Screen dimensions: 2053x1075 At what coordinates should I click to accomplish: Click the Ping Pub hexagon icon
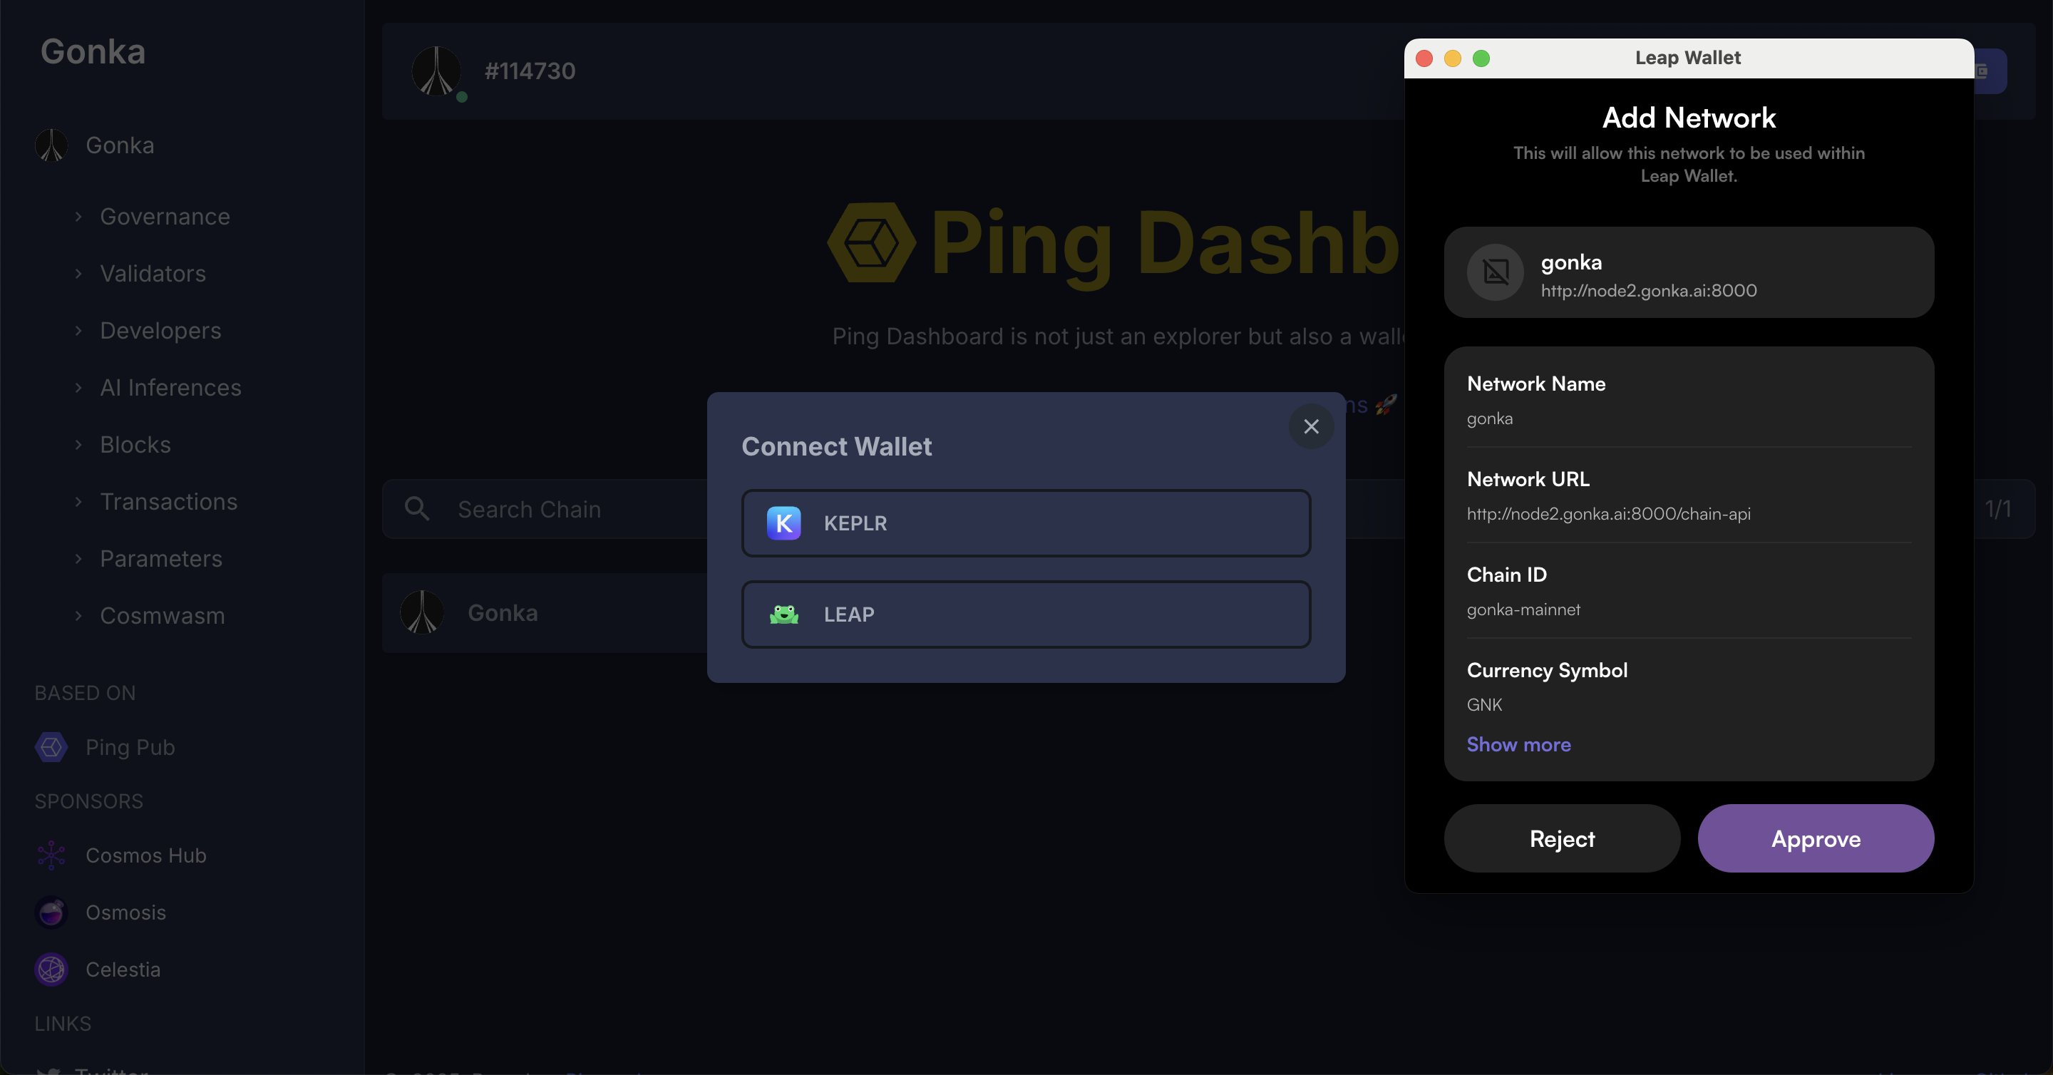click(51, 746)
